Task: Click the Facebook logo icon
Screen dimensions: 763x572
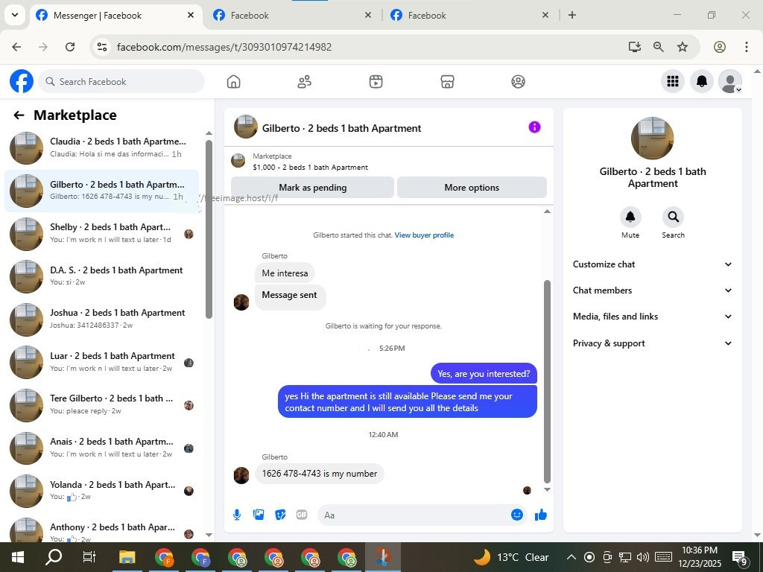Action: tap(22, 81)
